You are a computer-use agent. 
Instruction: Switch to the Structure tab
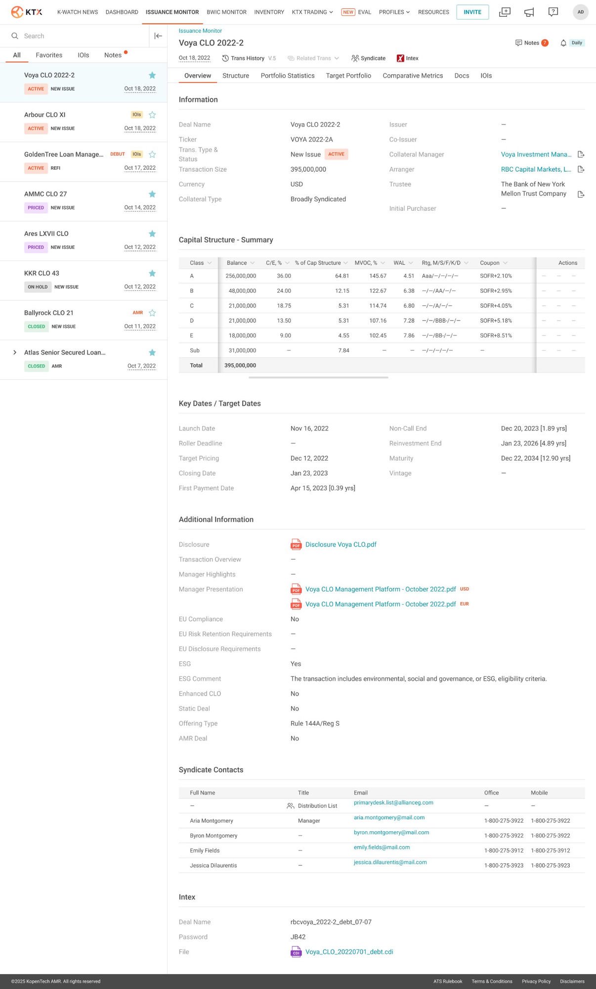click(x=236, y=76)
